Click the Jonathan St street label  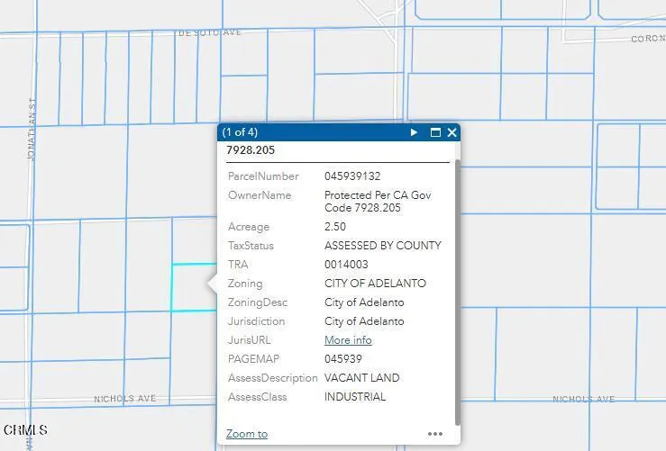coord(31,129)
